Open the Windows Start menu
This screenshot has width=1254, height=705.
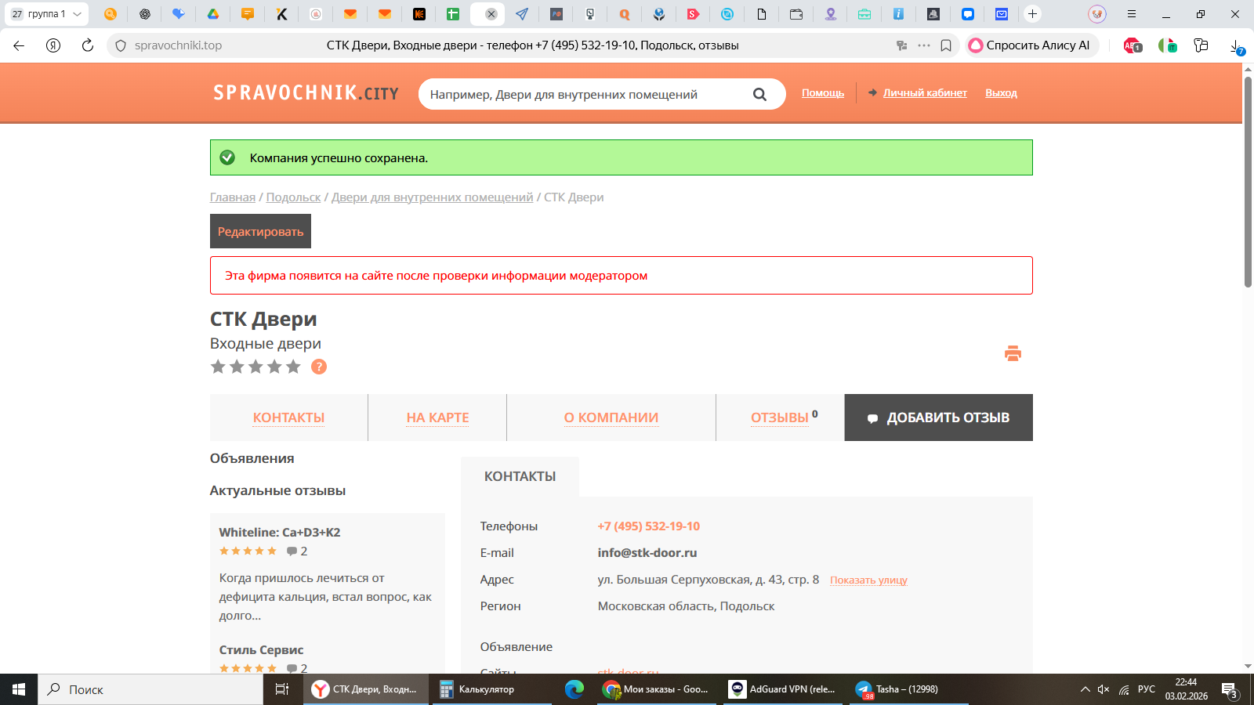(x=19, y=689)
